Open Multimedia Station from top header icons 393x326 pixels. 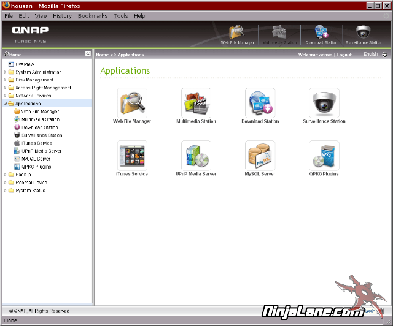click(279, 34)
